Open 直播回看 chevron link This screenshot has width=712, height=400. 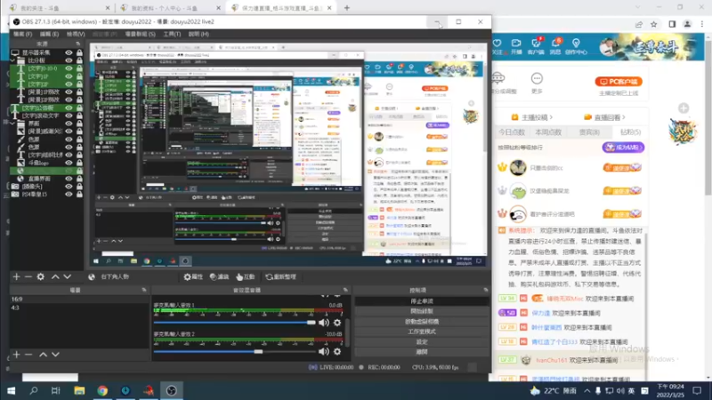pyautogui.click(x=604, y=117)
